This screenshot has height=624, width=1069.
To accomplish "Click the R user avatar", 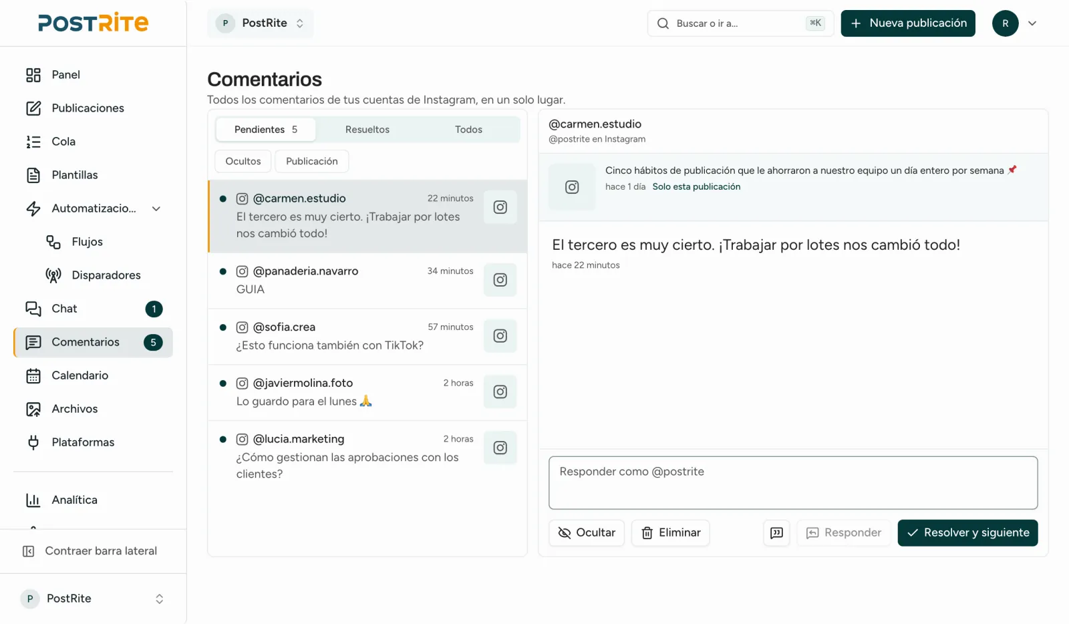I will coord(1006,23).
